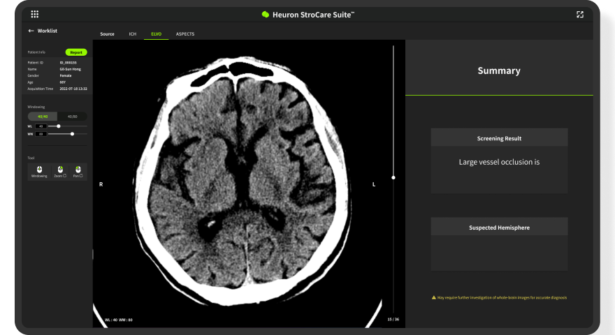Image resolution: width=615 pixels, height=335 pixels.
Task: Click the patient name Gil-Sun Hong
Action: click(70, 69)
